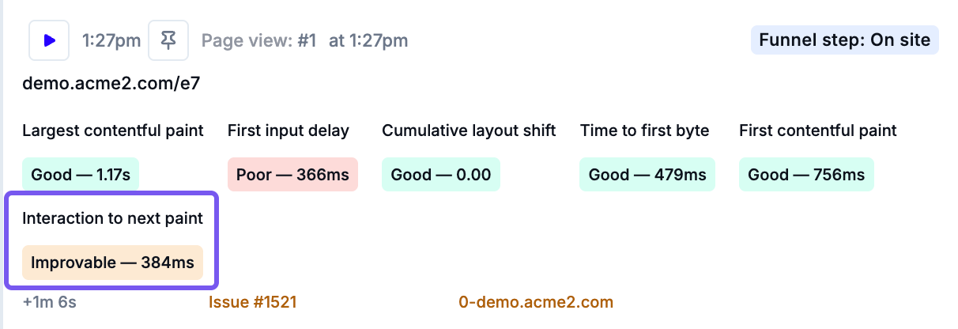Click the Good — 0.00 badge
Viewport: 958px width, 329px height.
[441, 175]
